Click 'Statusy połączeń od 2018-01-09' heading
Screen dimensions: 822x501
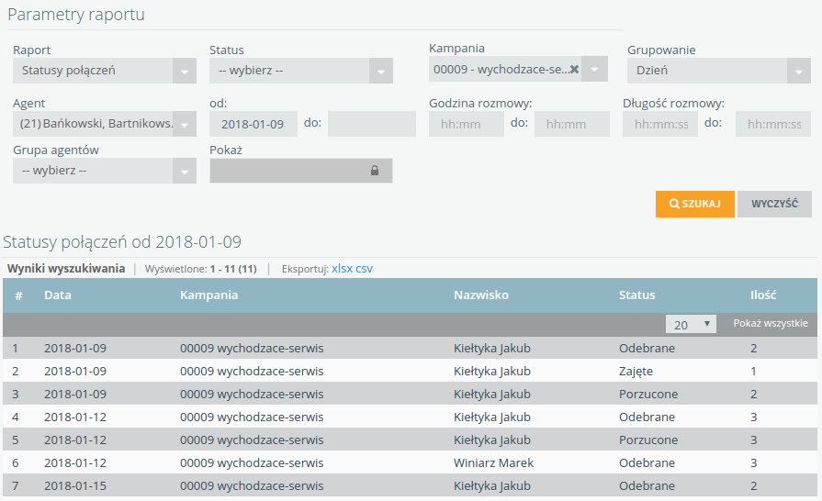click(x=122, y=242)
